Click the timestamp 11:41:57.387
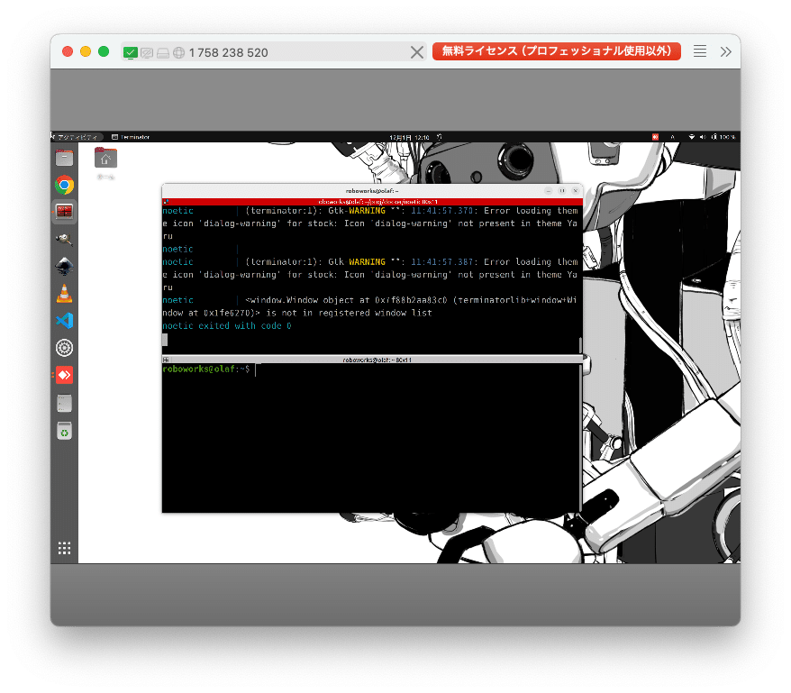 point(442,261)
